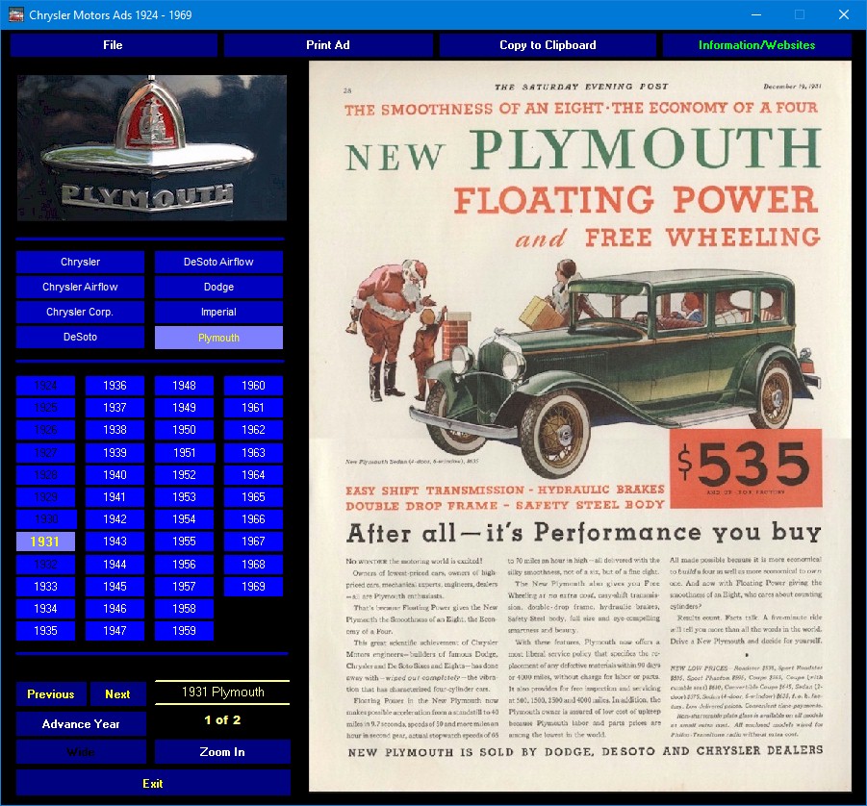
Task: Choose the year 1956
Action: point(184,565)
